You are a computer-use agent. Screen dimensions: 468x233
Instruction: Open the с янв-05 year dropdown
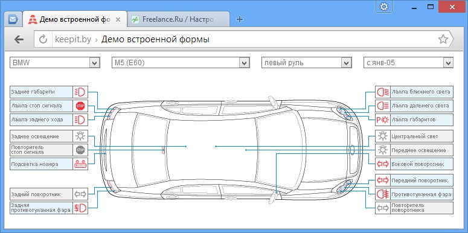(408, 63)
